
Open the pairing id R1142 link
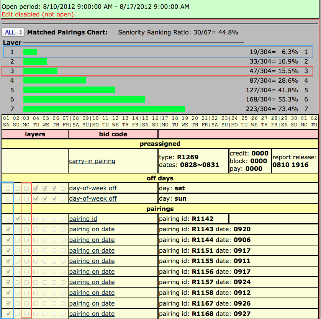(x=83, y=219)
